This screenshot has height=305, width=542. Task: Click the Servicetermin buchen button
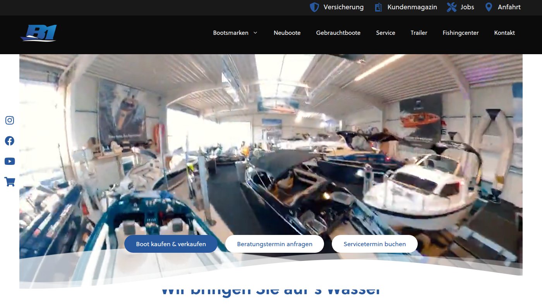pyautogui.click(x=375, y=244)
